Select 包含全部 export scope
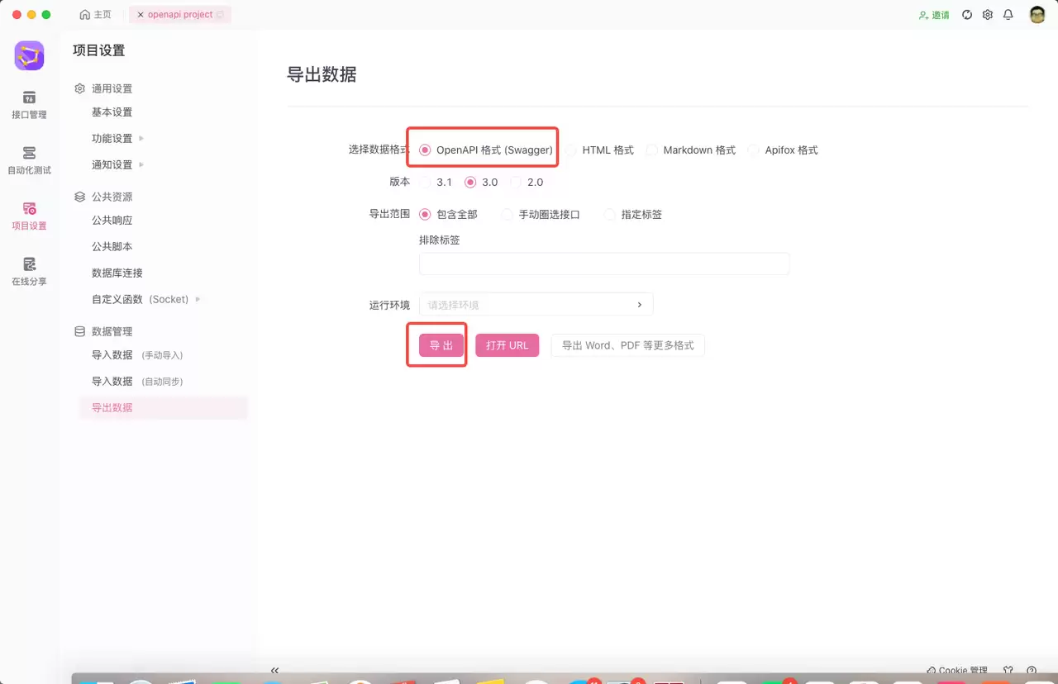The height and width of the screenshot is (684, 1058). click(449, 214)
